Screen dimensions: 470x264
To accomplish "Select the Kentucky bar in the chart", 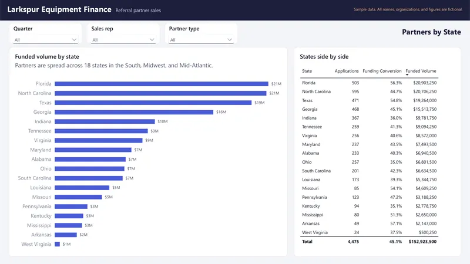I will [69, 216].
